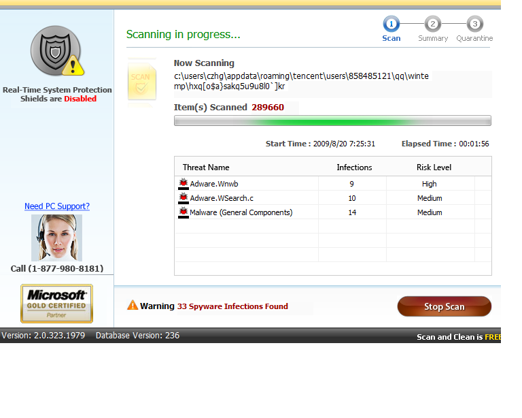The width and height of the screenshot is (522, 418).
Task: Open the Need PC Support? link
Action: pos(57,206)
